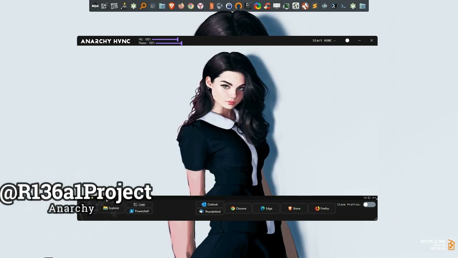458x258 pixels.
Task: Open the computer tower dock icon beside Nexus
Action: tap(105, 6)
